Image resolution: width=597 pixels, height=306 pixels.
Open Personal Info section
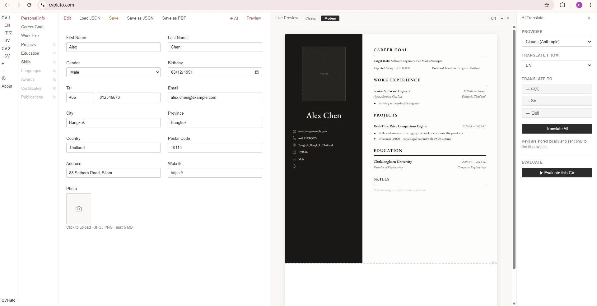tap(33, 18)
